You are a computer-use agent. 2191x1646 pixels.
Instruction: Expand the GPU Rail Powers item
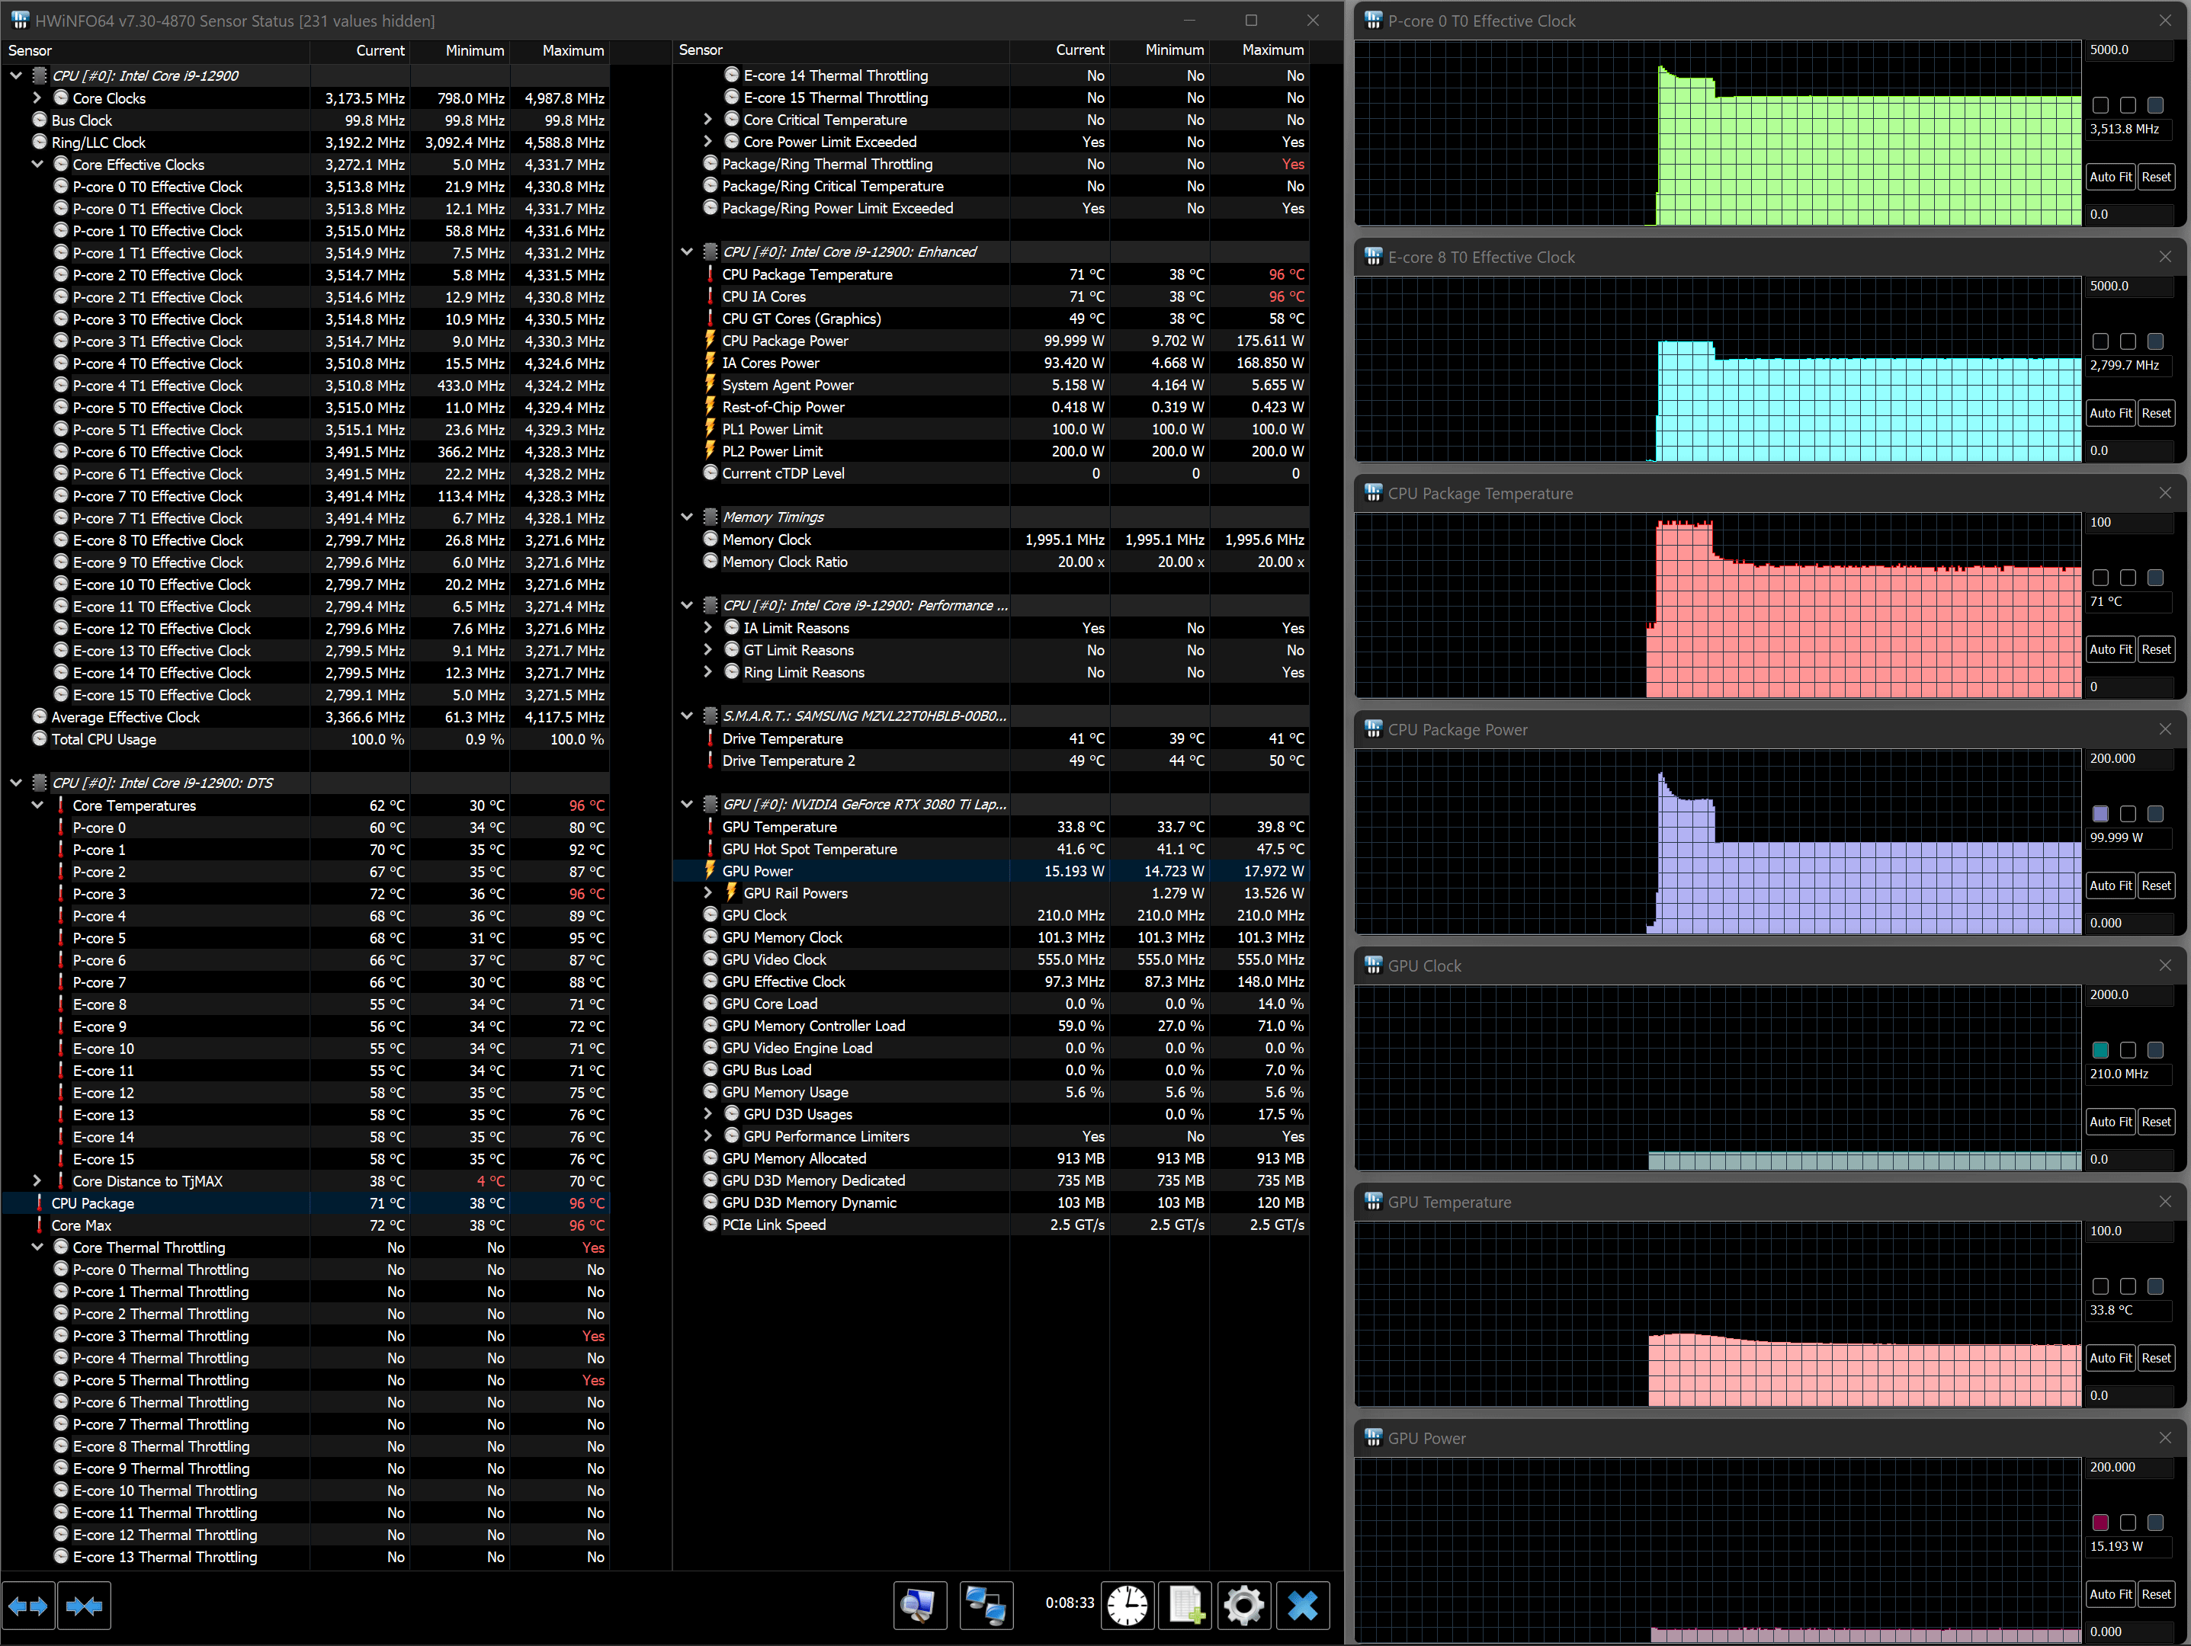[x=707, y=893]
